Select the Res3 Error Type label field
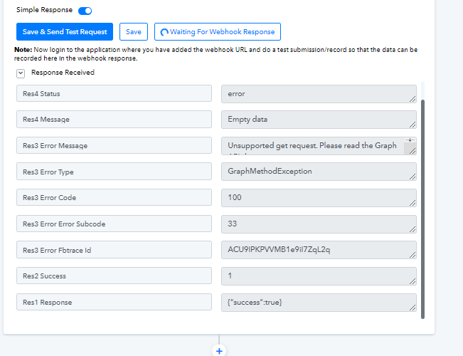 click(x=114, y=171)
